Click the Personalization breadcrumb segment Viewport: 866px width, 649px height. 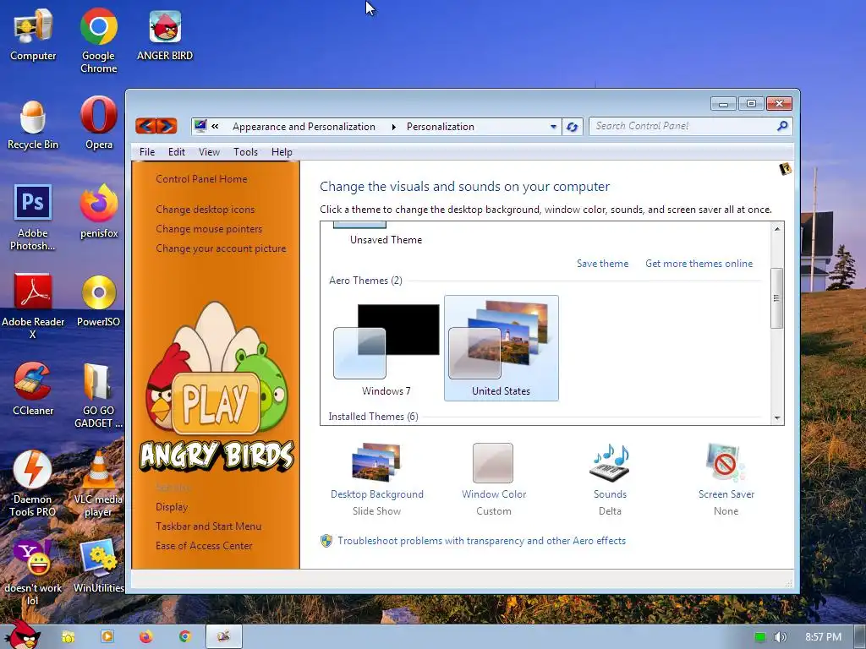click(440, 127)
